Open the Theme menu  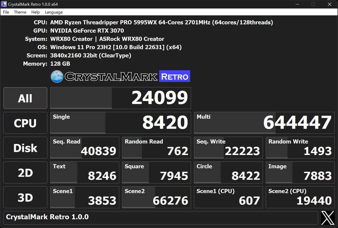click(x=20, y=12)
